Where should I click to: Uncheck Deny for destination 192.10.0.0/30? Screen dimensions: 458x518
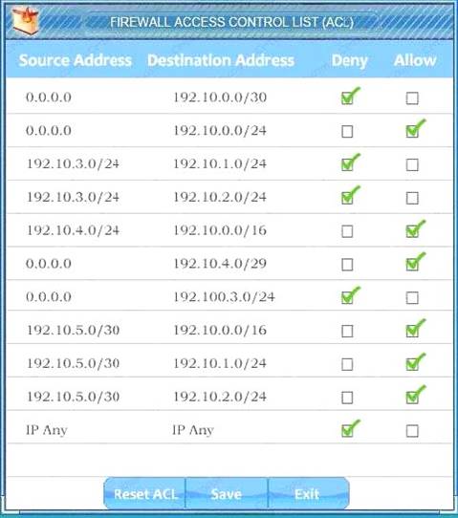point(347,98)
